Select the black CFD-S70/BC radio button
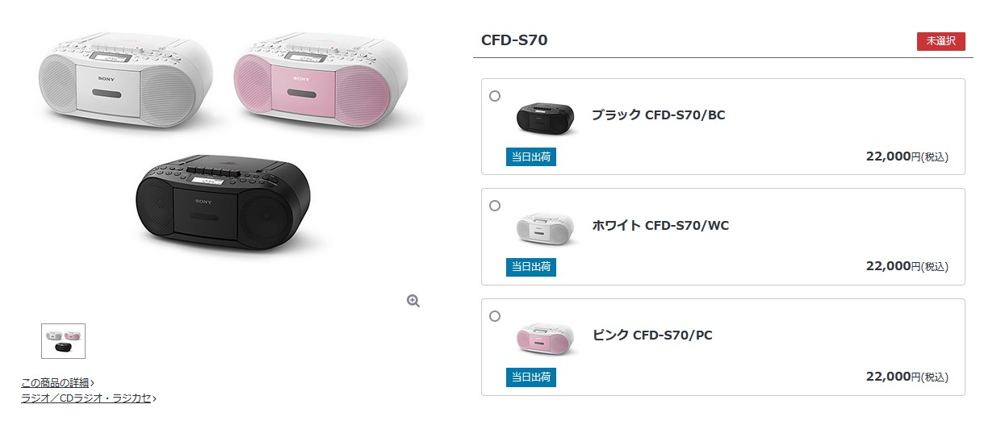 [495, 96]
